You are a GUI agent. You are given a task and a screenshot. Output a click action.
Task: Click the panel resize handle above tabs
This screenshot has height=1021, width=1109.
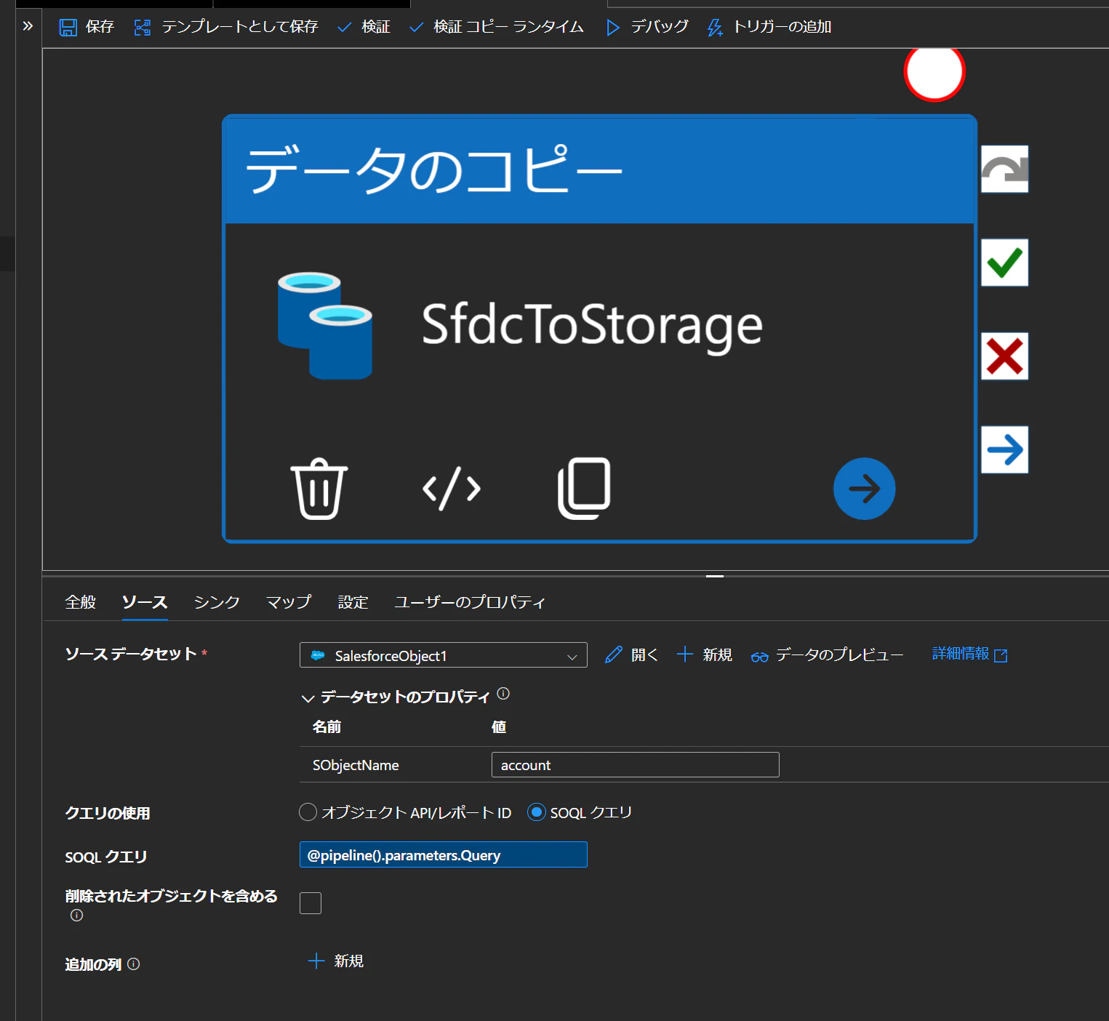coord(715,575)
